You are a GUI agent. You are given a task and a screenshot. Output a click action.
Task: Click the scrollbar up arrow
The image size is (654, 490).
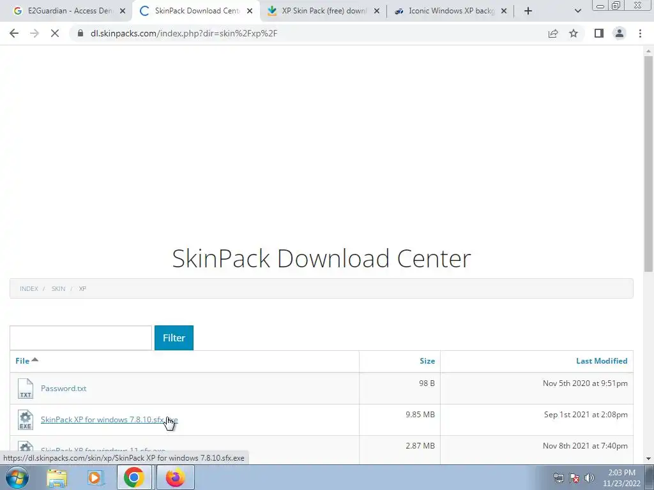point(648,51)
